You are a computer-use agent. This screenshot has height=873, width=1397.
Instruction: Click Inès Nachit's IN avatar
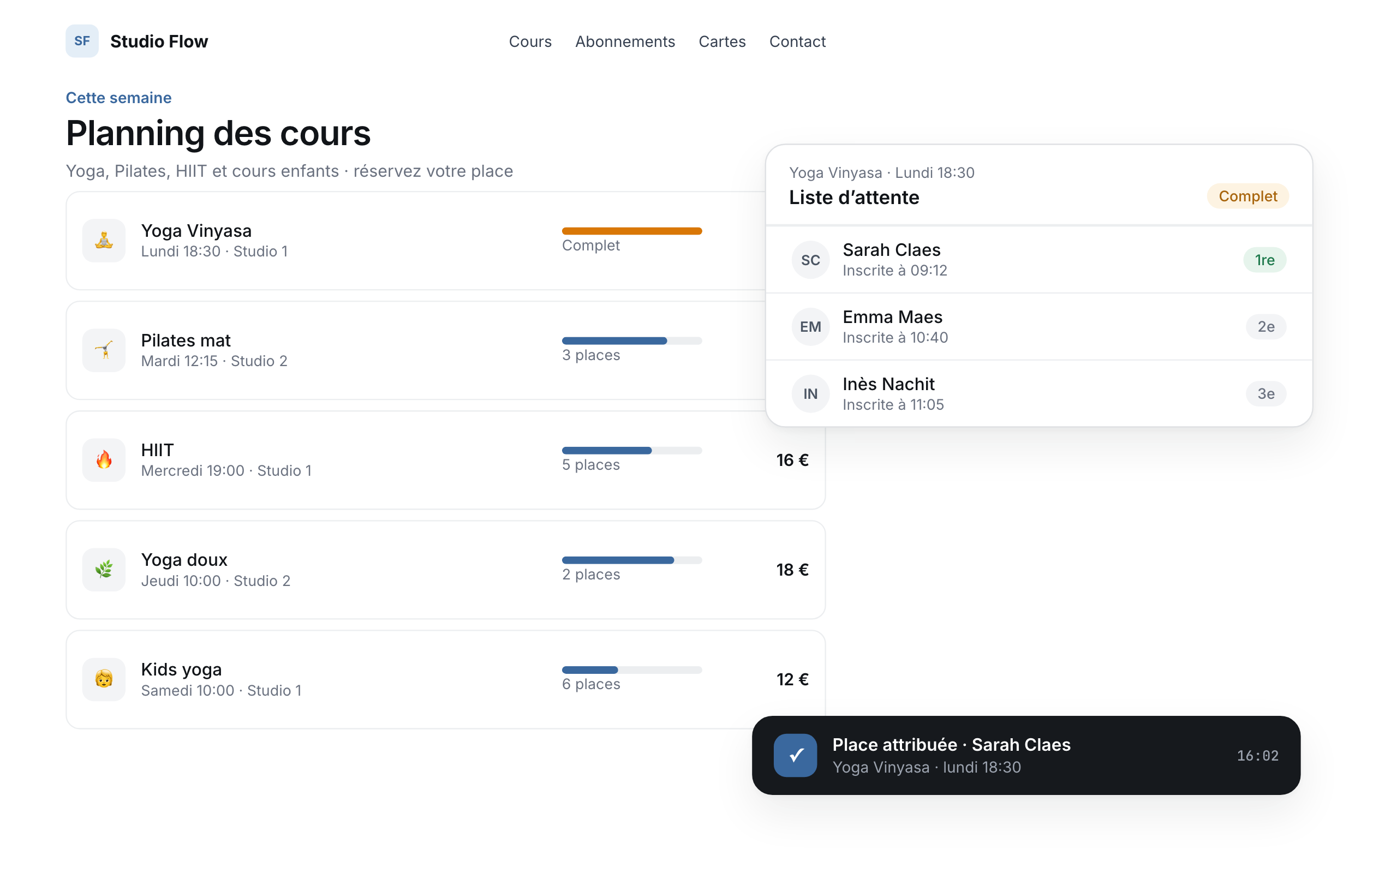[x=810, y=394]
